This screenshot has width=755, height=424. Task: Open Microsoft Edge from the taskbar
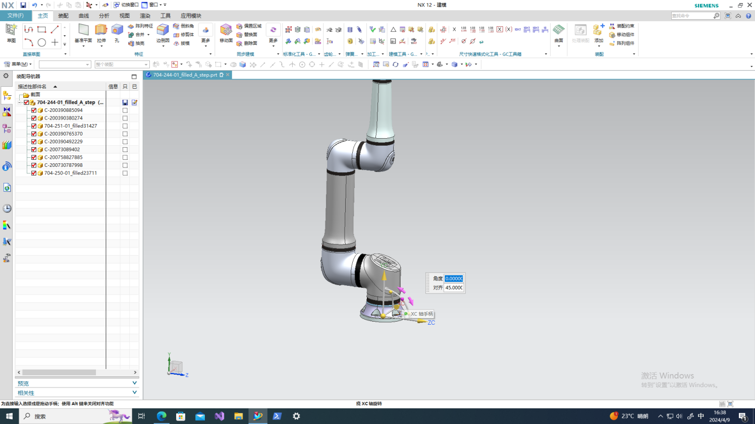pos(161,416)
